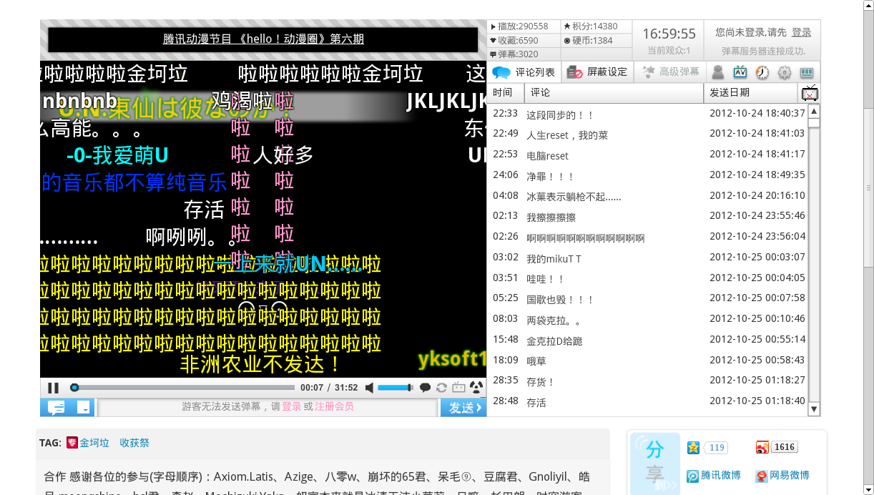
Task: Click the red icon before the 金坷垃 tag
Action: (72, 443)
